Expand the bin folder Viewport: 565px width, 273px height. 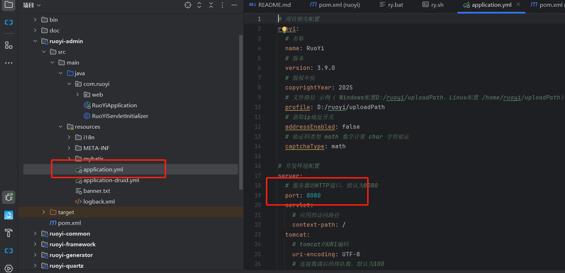[x=35, y=20]
